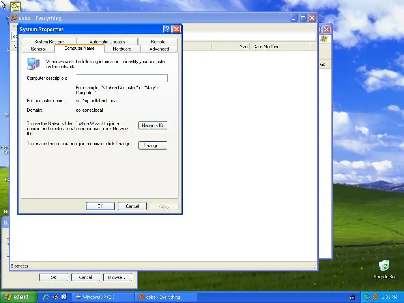
Task: Switch to the Hardware tab
Action: pyautogui.click(x=122, y=49)
